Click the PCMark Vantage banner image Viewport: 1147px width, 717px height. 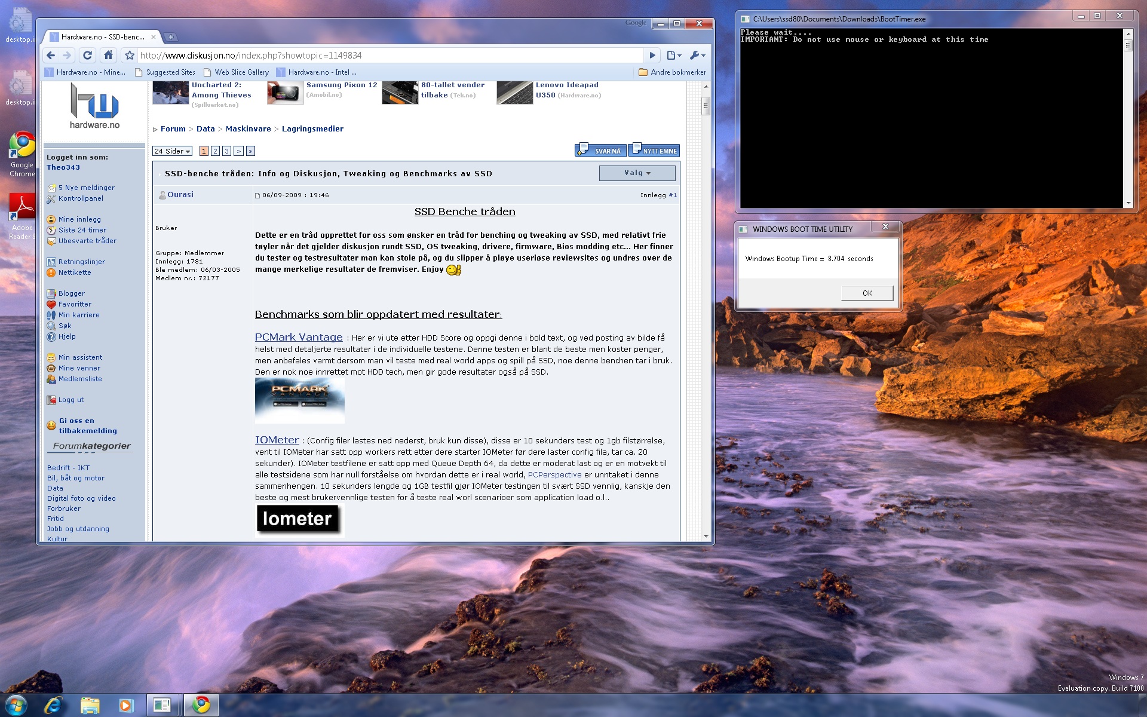[299, 400]
